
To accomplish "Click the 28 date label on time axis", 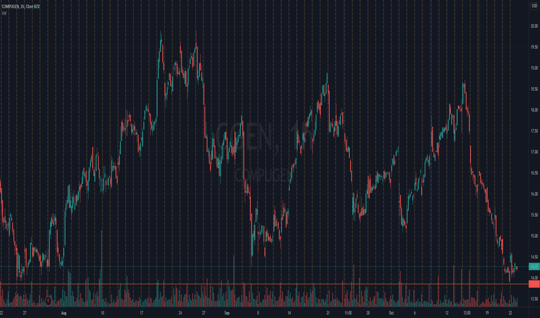I will 368,313.
